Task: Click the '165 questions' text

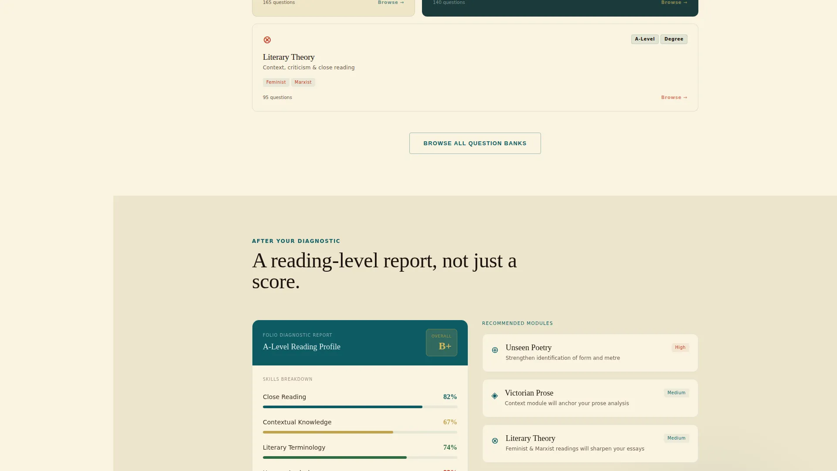Action: coord(279,3)
